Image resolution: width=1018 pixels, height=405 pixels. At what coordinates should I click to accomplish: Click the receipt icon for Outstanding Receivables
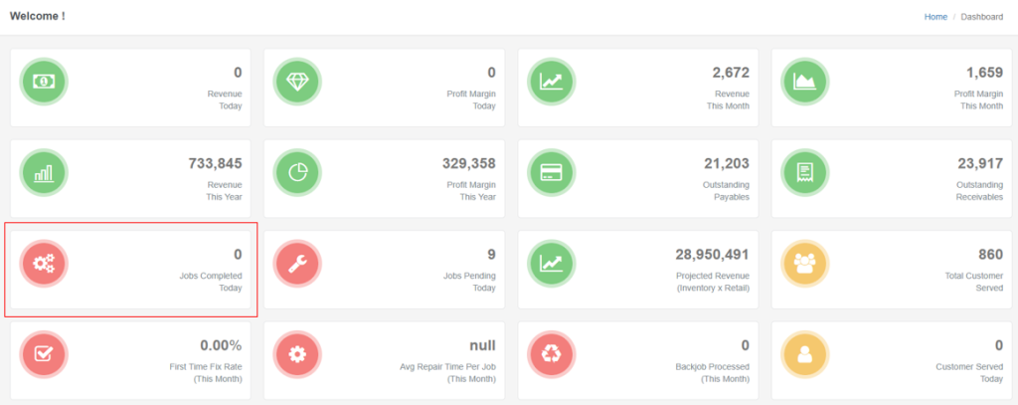805,173
